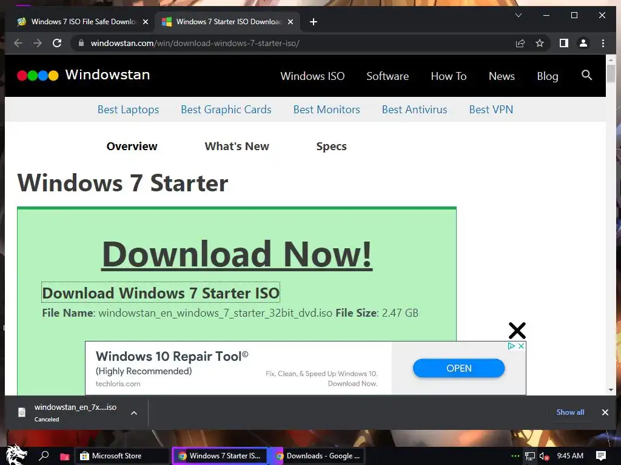
Task: Select the Overview page tab
Action: [x=132, y=147]
